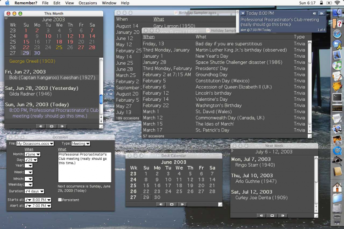Click the next alert arrow in reminder popup
The height and width of the screenshot is (229, 344).
coord(322,13)
